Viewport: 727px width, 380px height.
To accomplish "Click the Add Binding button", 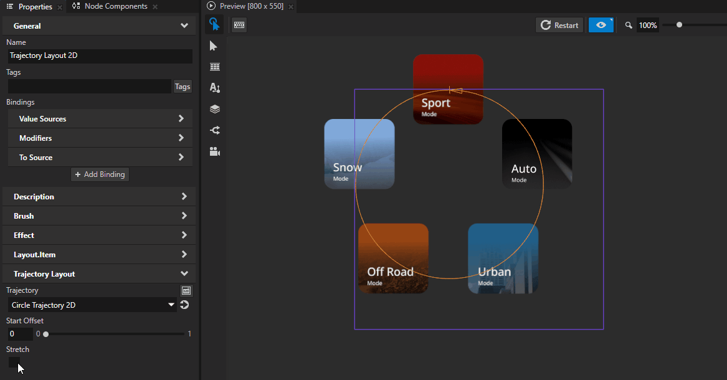I will [x=100, y=174].
